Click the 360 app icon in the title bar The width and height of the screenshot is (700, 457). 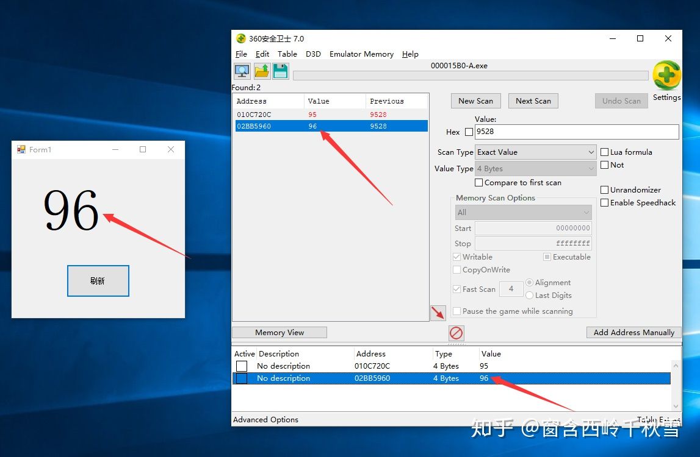point(240,38)
